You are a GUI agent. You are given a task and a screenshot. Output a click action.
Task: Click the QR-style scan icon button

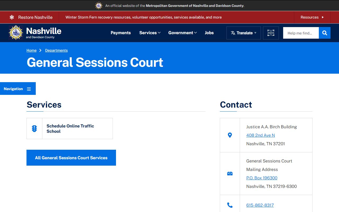click(271, 33)
